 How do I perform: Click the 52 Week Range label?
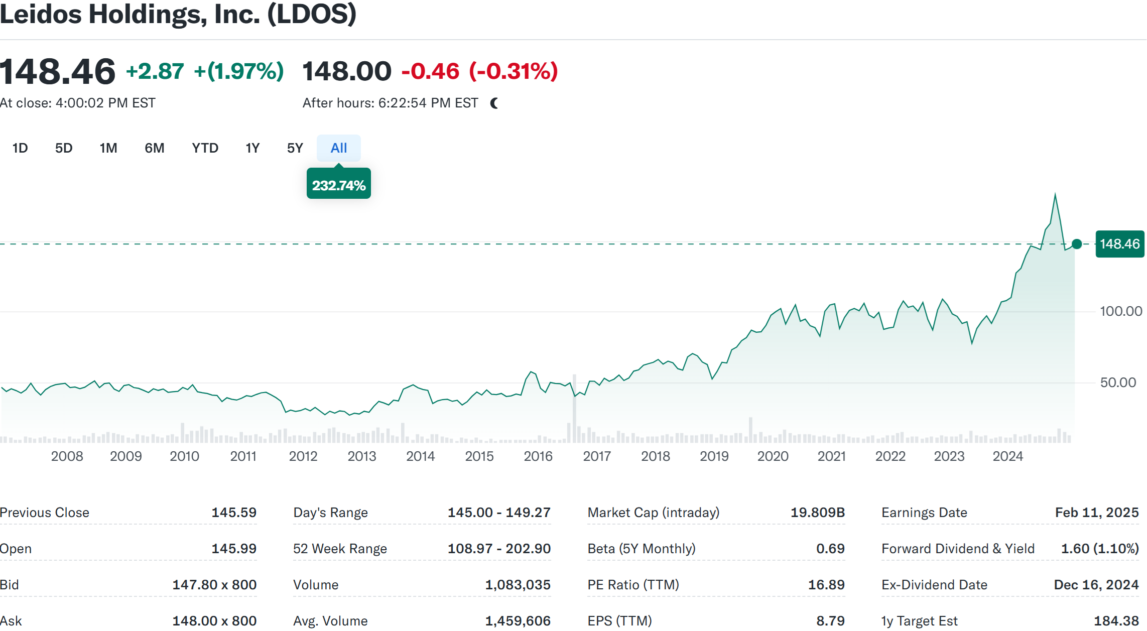coord(340,549)
